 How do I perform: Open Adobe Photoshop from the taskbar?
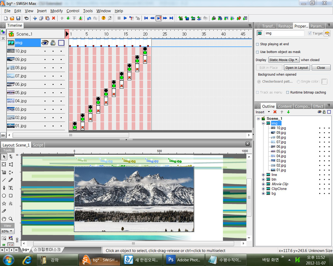[x=184, y=260]
